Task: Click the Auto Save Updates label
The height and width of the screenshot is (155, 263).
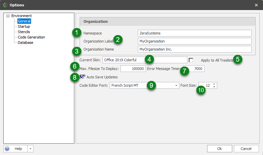Action: click(102, 77)
